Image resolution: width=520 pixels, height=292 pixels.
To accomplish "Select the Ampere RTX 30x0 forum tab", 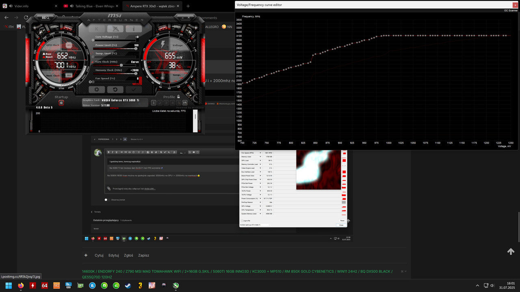I will pyautogui.click(x=152, y=6).
